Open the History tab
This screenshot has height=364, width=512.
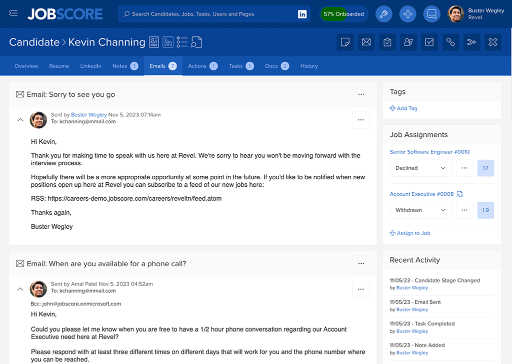[x=309, y=66]
